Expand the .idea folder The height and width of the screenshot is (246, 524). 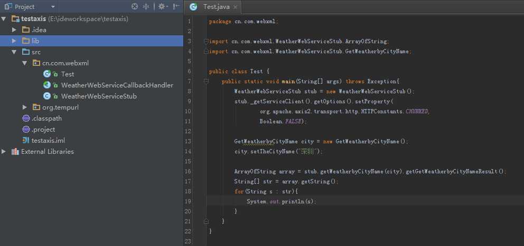click(x=15, y=30)
